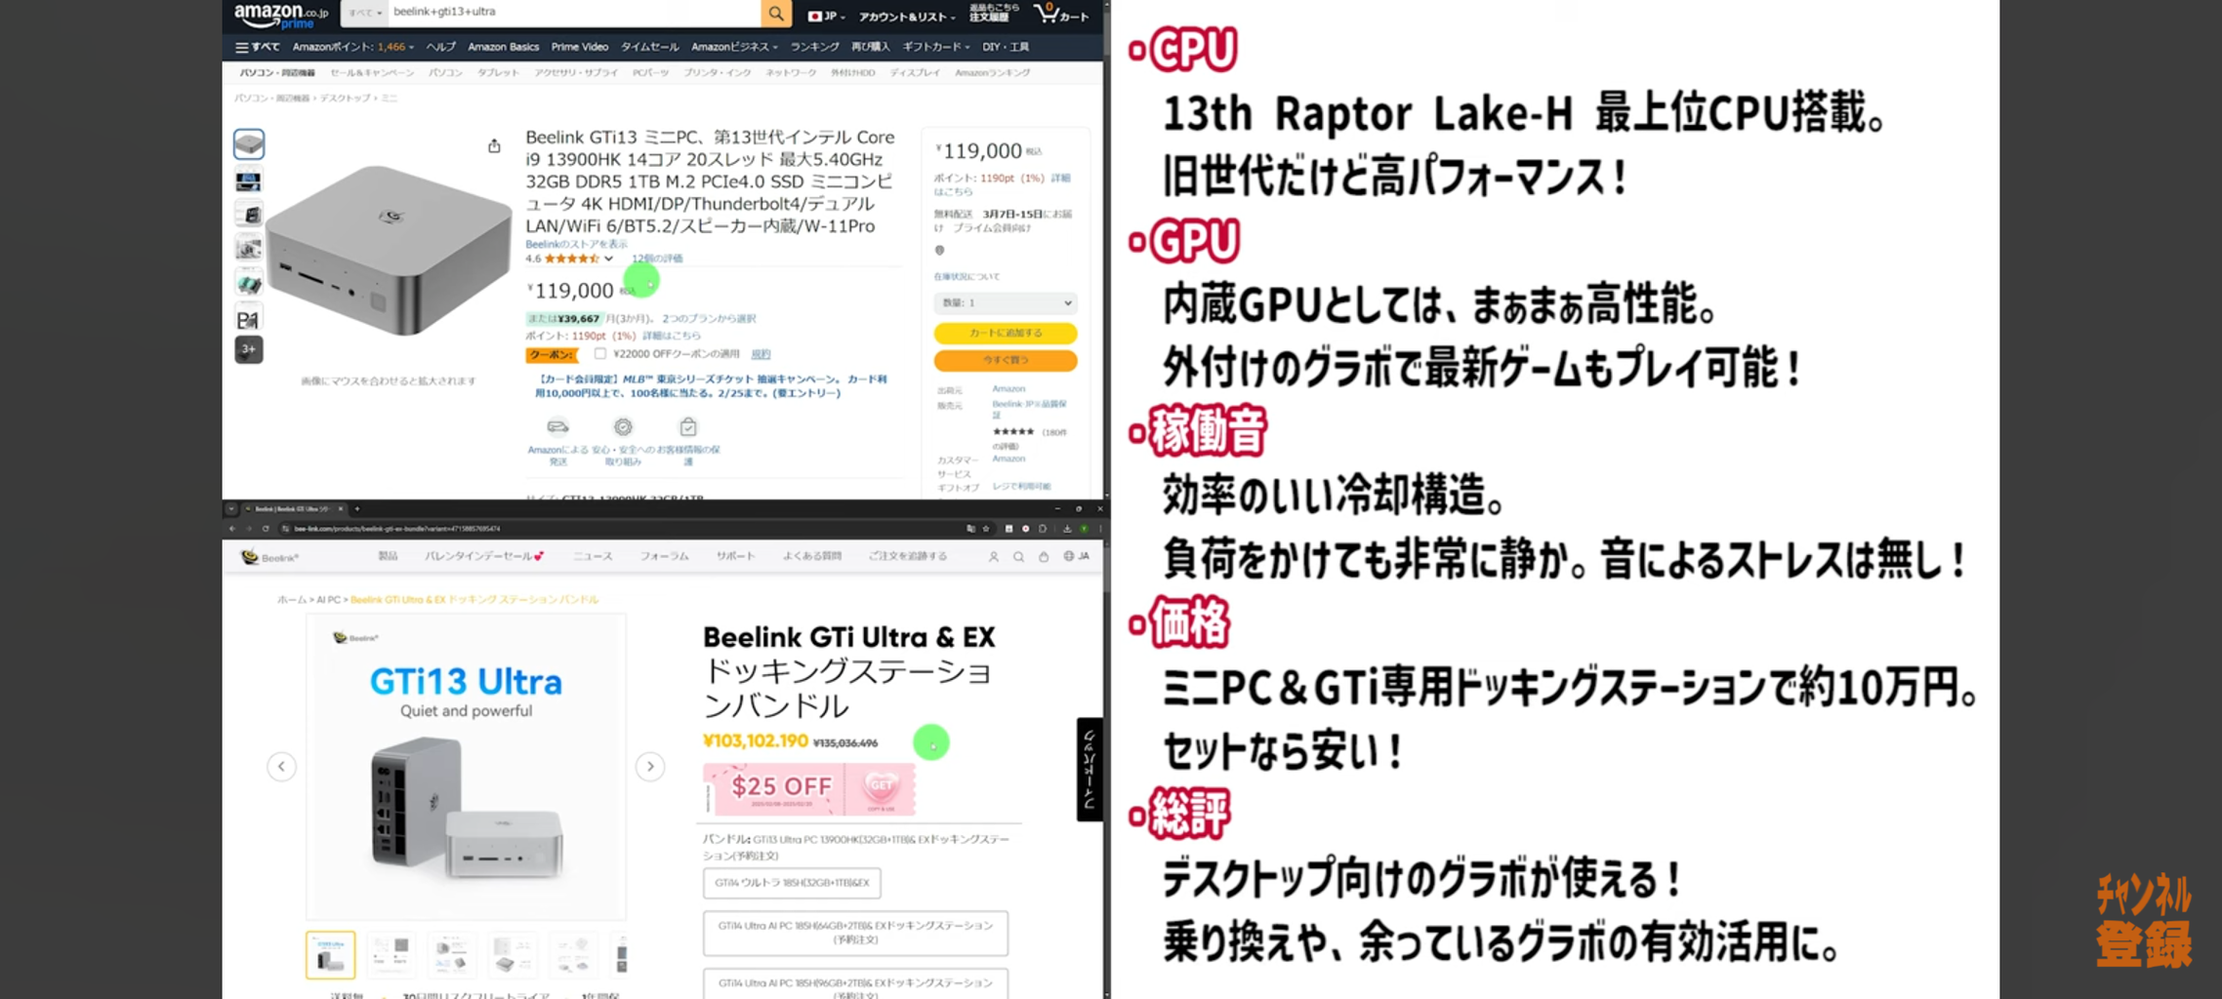
Task: Open アカウント&リスト dropdown
Action: pyautogui.click(x=906, y=17)
